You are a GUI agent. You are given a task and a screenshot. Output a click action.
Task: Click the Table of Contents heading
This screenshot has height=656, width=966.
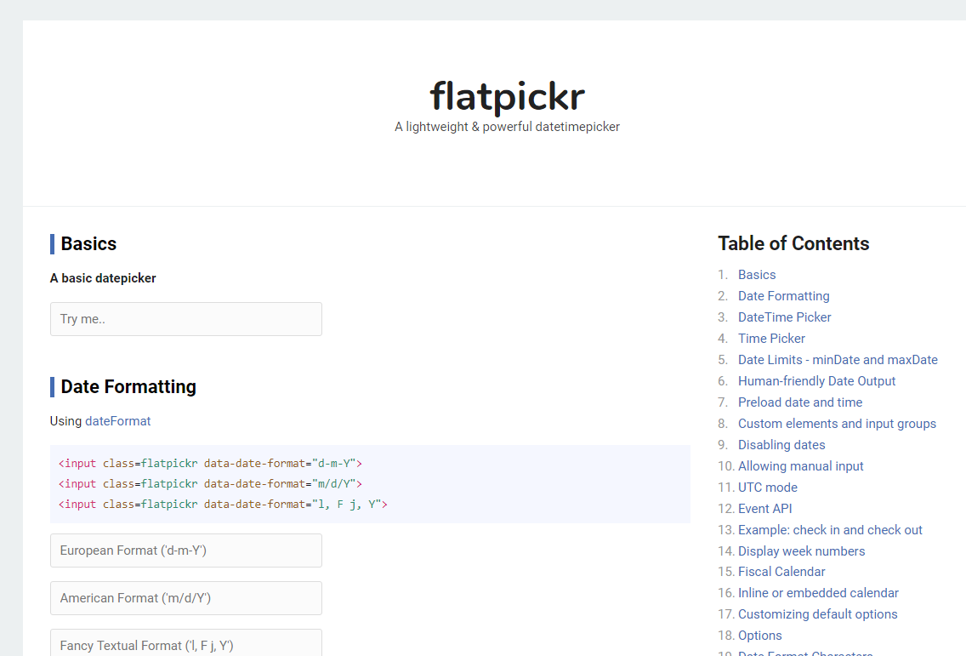coord(793,243)
